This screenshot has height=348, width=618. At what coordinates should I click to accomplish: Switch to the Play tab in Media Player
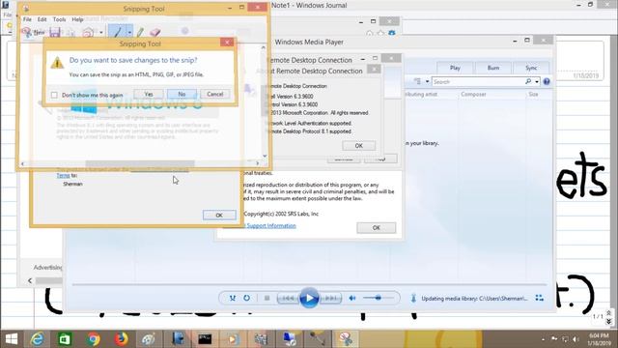(x=455, y=68)
